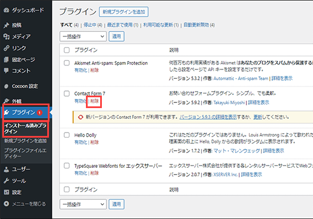This screenshot has width=313, height=219.
Task: Select all plugins with header checkbox
Action: (67, 50)
